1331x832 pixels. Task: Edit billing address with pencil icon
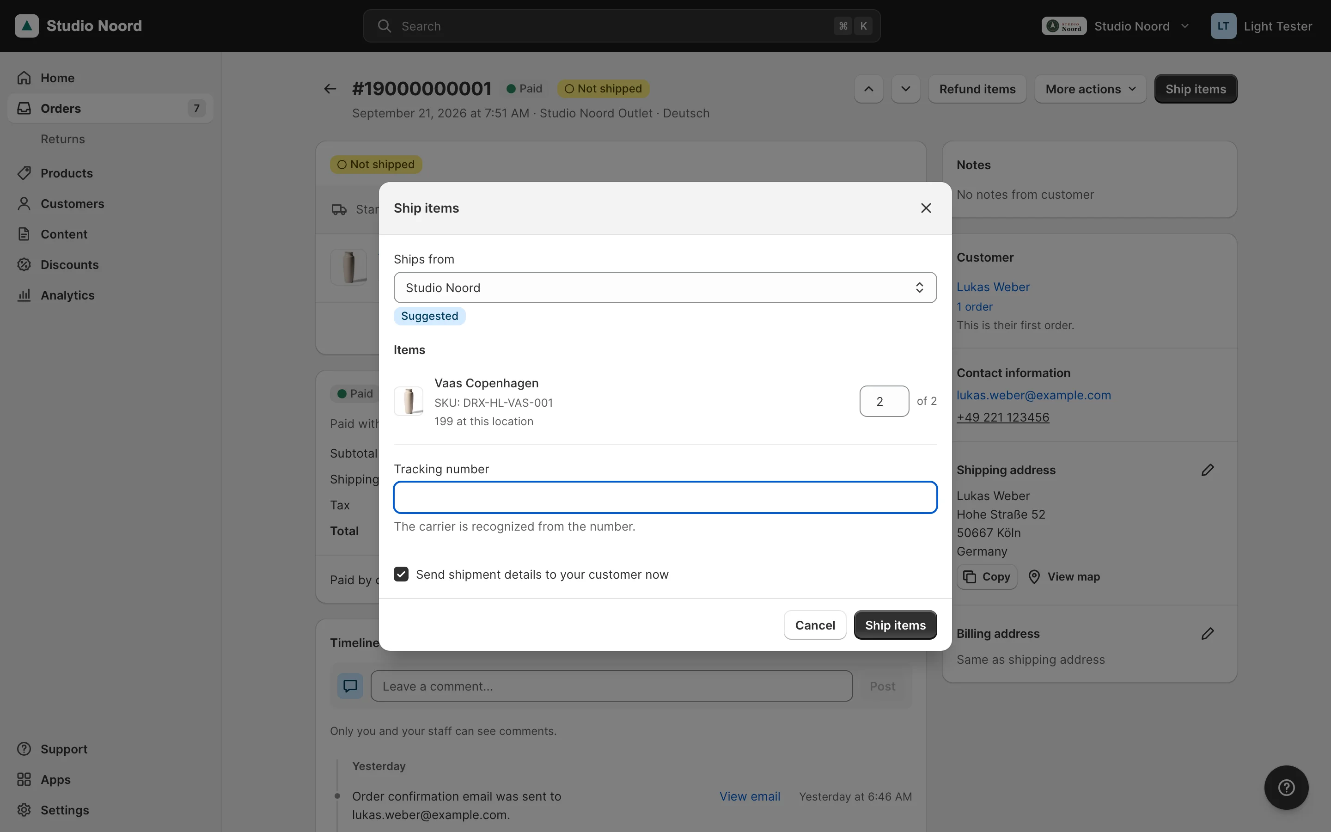[1207, 633]
